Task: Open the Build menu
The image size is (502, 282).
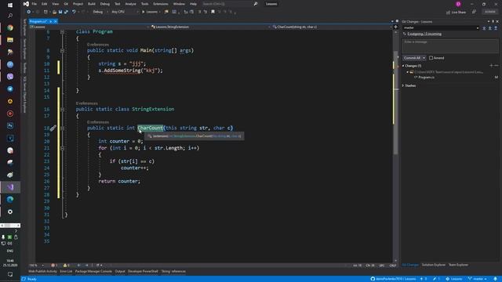Action: (92, 4)
